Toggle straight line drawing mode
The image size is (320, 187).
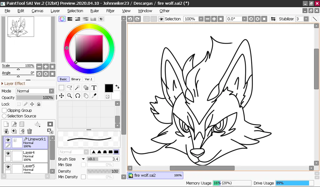pos(315,19)
